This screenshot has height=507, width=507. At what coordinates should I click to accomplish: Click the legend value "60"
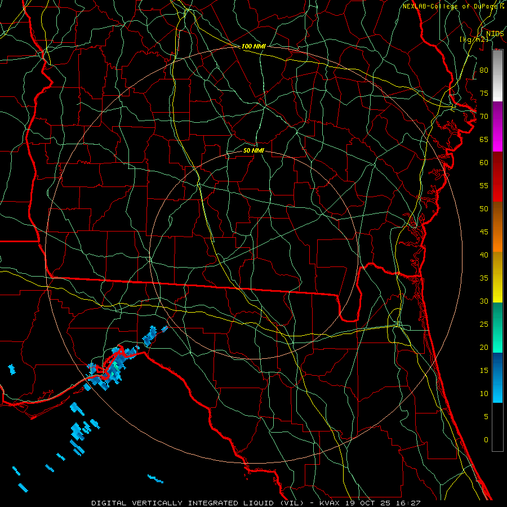[484, 163]
